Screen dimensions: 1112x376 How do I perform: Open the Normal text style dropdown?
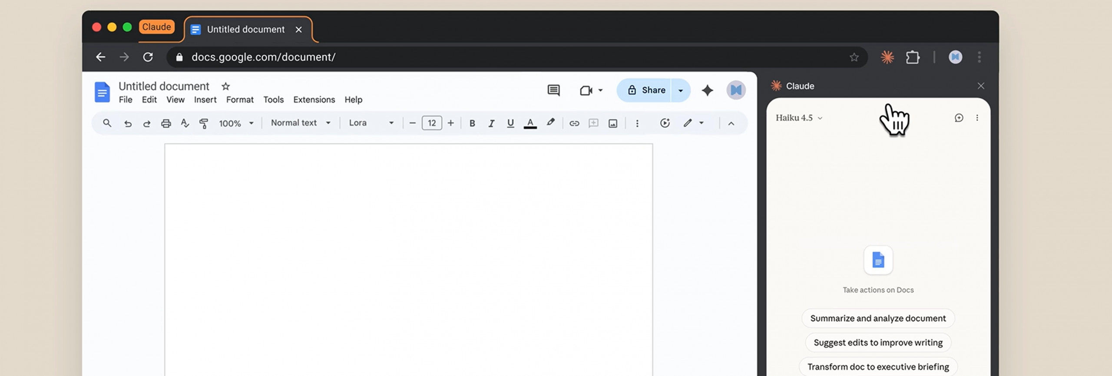pyautogui.click(x=301, y=123)
